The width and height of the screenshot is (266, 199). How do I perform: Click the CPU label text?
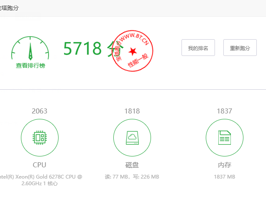(40, 165)
